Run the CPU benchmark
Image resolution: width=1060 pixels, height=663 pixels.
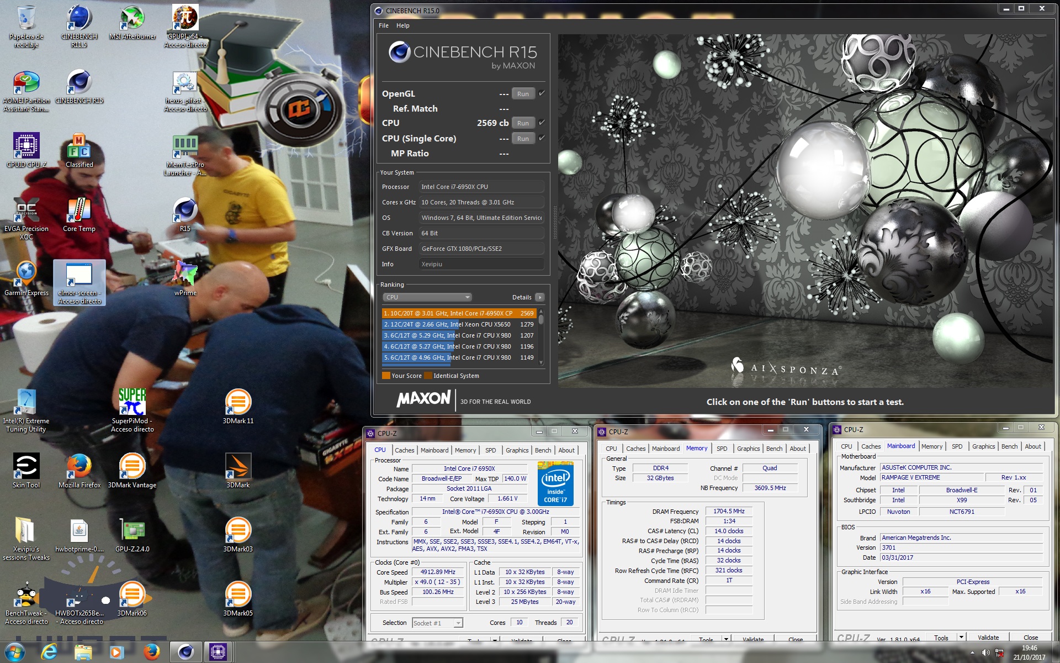coord(523,123)
